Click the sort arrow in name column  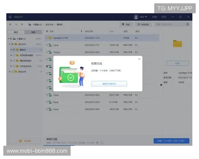(81, 31)
